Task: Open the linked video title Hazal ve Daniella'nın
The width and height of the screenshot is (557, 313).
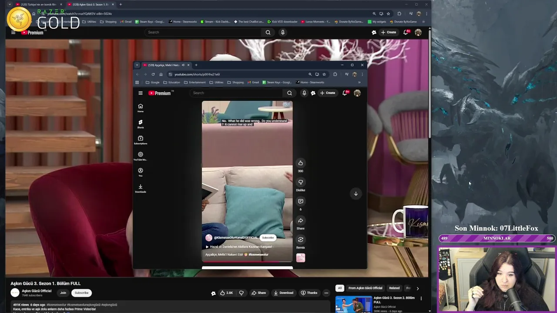Action: click(x=239, y=247)
